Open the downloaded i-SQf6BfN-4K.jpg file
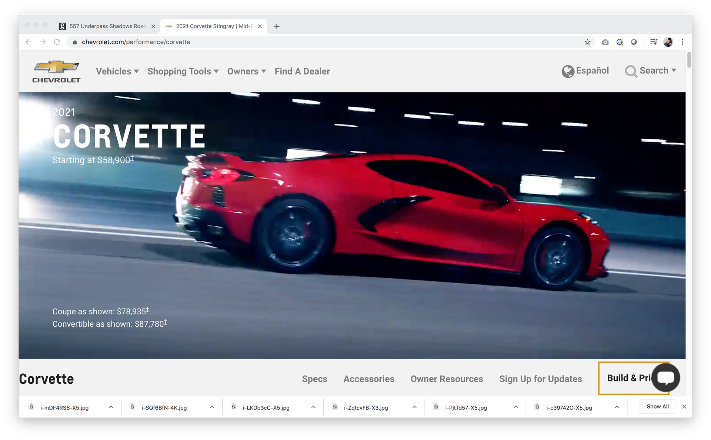This screenshot has width=711, height=440. pos(164,407)
